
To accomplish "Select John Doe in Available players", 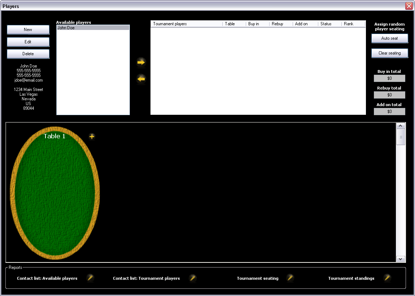I will coord(93,28).
